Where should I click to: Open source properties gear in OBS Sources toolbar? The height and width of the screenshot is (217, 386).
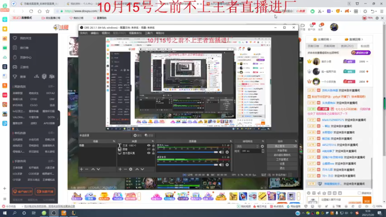131,169
